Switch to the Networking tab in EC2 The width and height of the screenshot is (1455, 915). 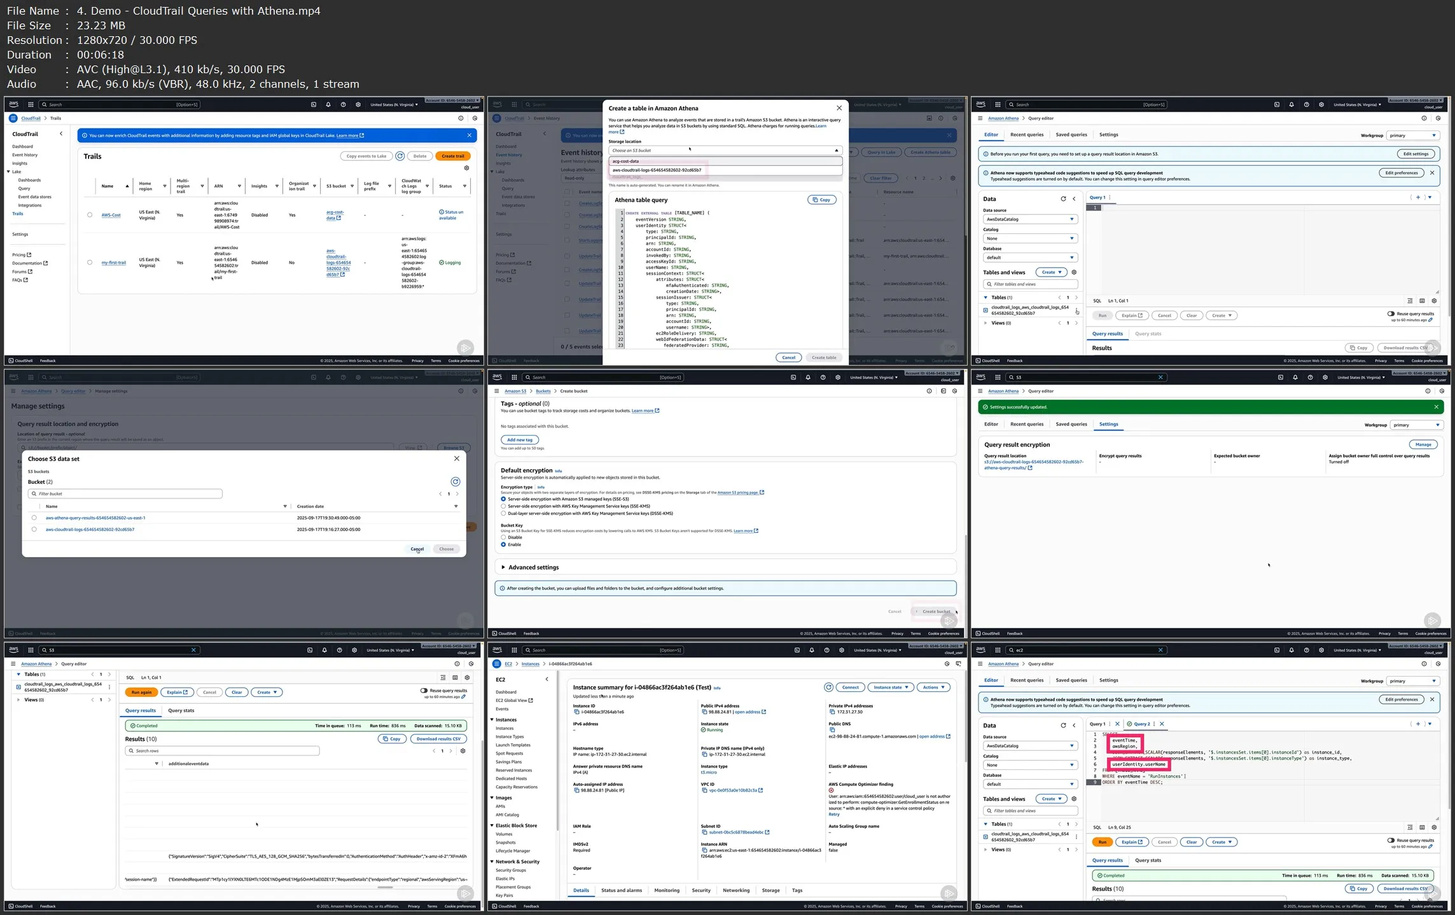[x=736, y=890]
